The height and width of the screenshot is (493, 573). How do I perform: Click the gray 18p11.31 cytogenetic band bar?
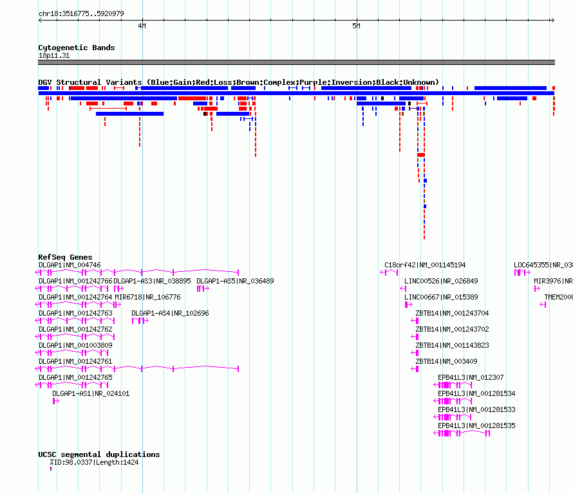[x=296, y=62]
